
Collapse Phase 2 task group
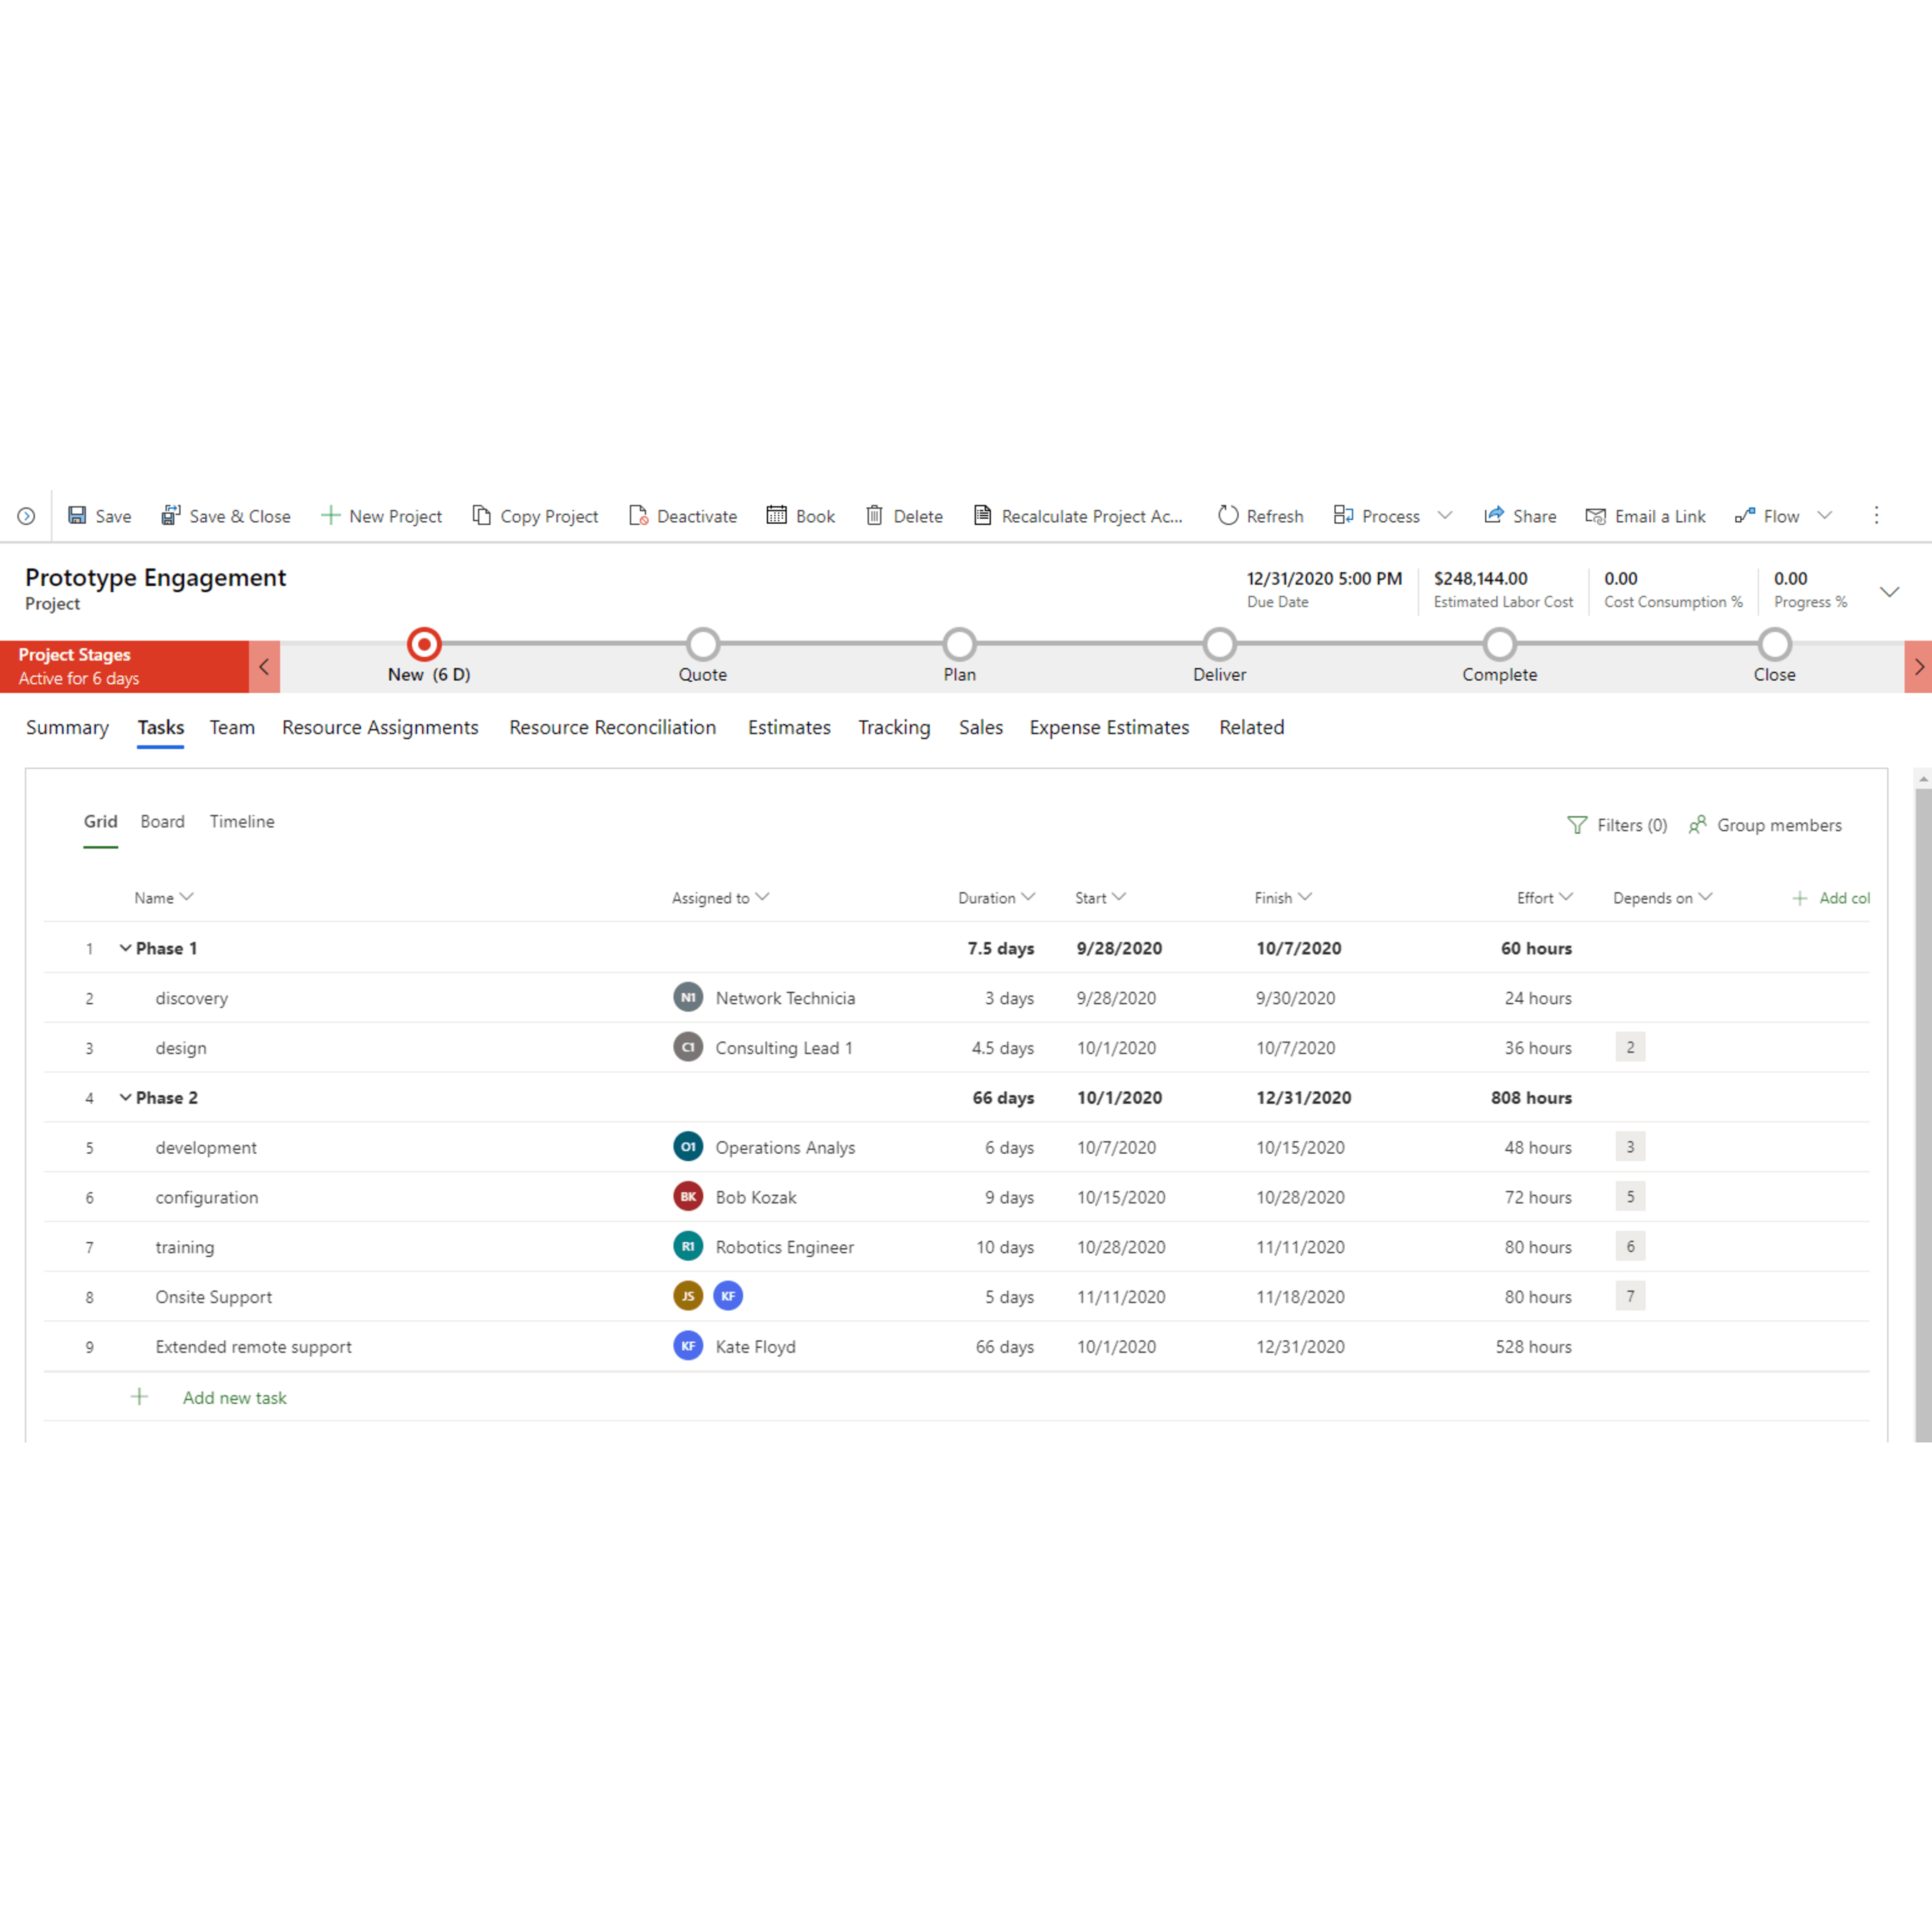point(125,1097)
